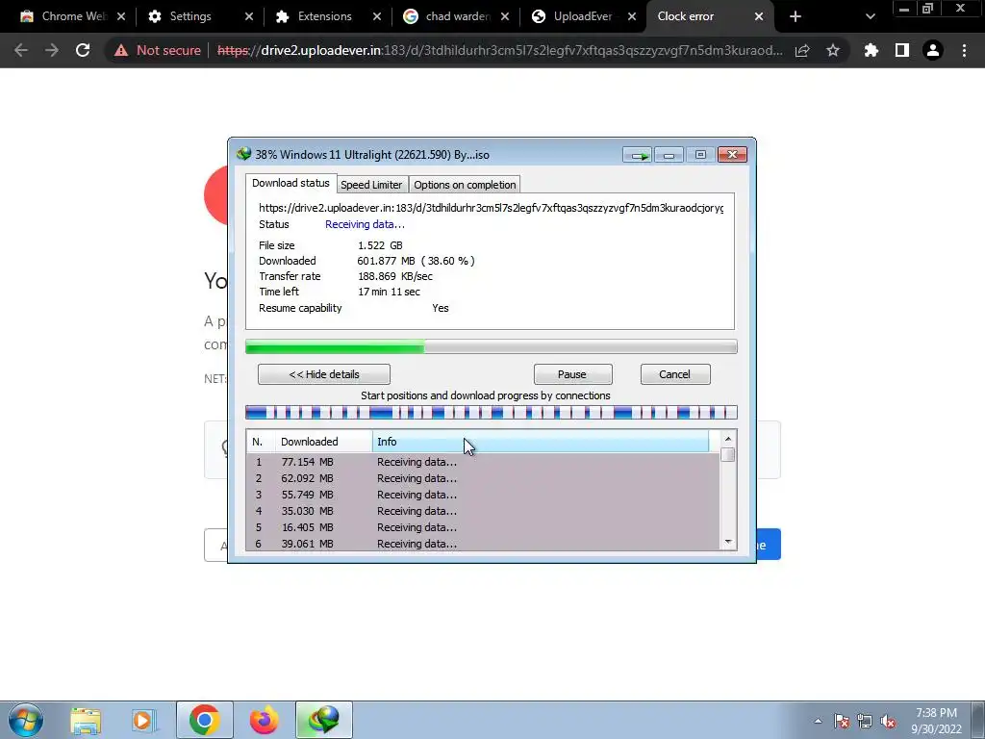This screenshot has height=739, width=985.
Task: Select the Download status tab
Action: [x=290, y=183]
